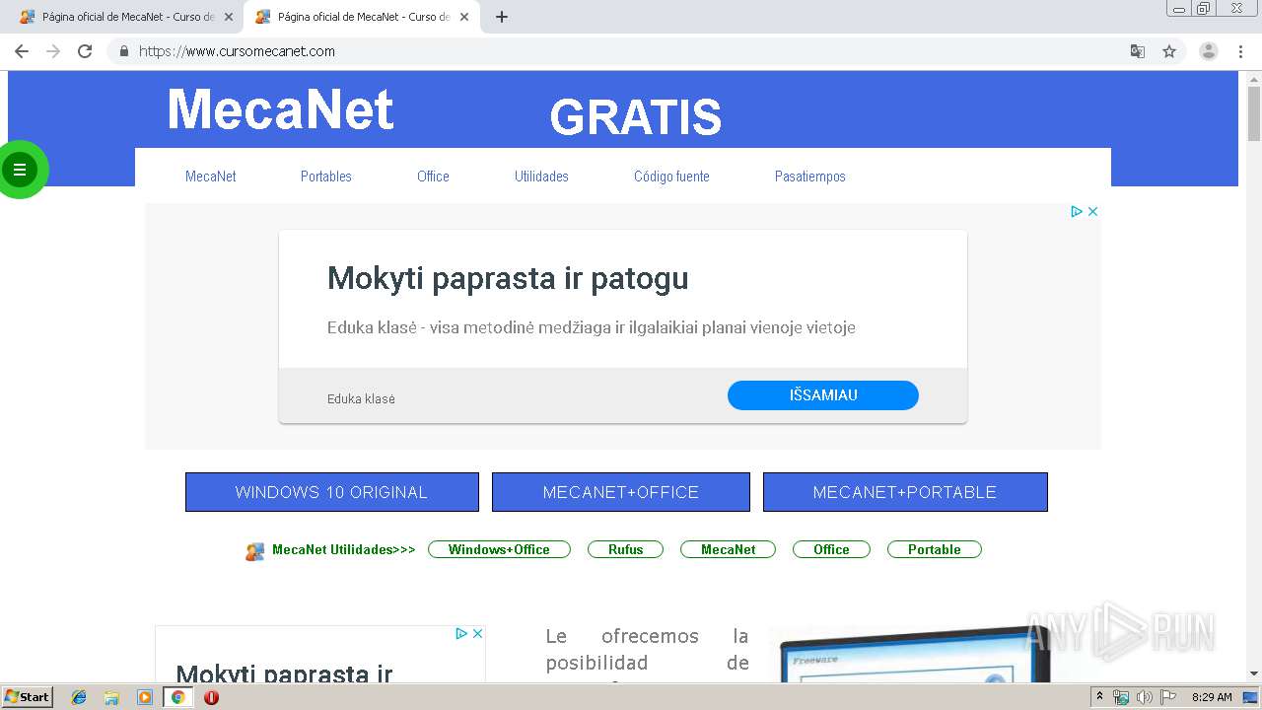Click the MECANET+OFFICE button
The width and height of the screenshot is (1262, 710).
click(621, 492)
